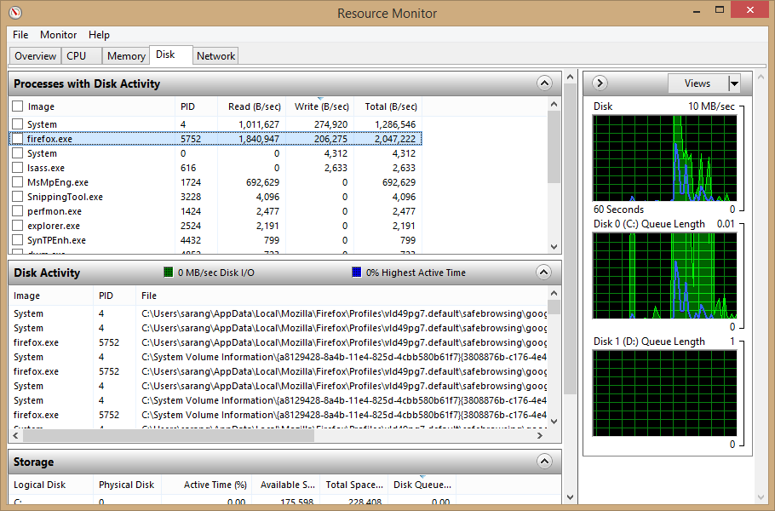
Task: Click the first System row in Disk Activity
Action: click(x=279, y=313)
